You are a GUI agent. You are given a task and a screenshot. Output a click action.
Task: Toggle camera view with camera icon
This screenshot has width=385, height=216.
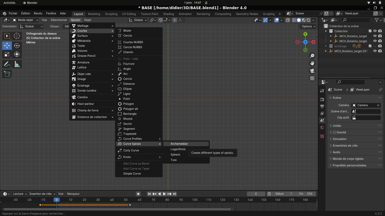312,71
